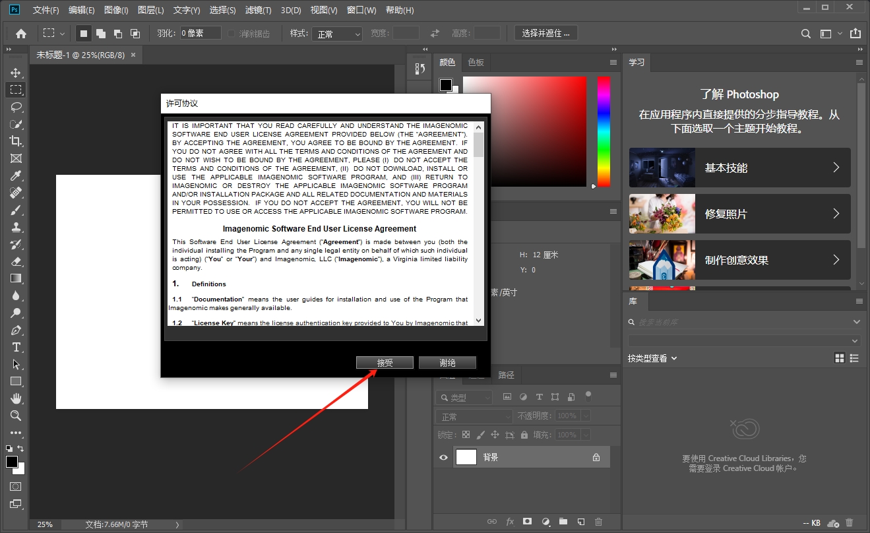Choose the Eyedropper tool
The height and width of the screenshot is (533, 870).
point(16,175)
